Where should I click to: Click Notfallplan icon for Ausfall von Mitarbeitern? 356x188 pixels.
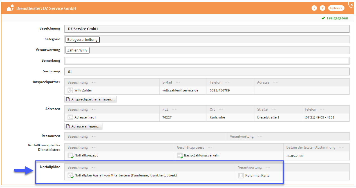click(x=70, y=176)
